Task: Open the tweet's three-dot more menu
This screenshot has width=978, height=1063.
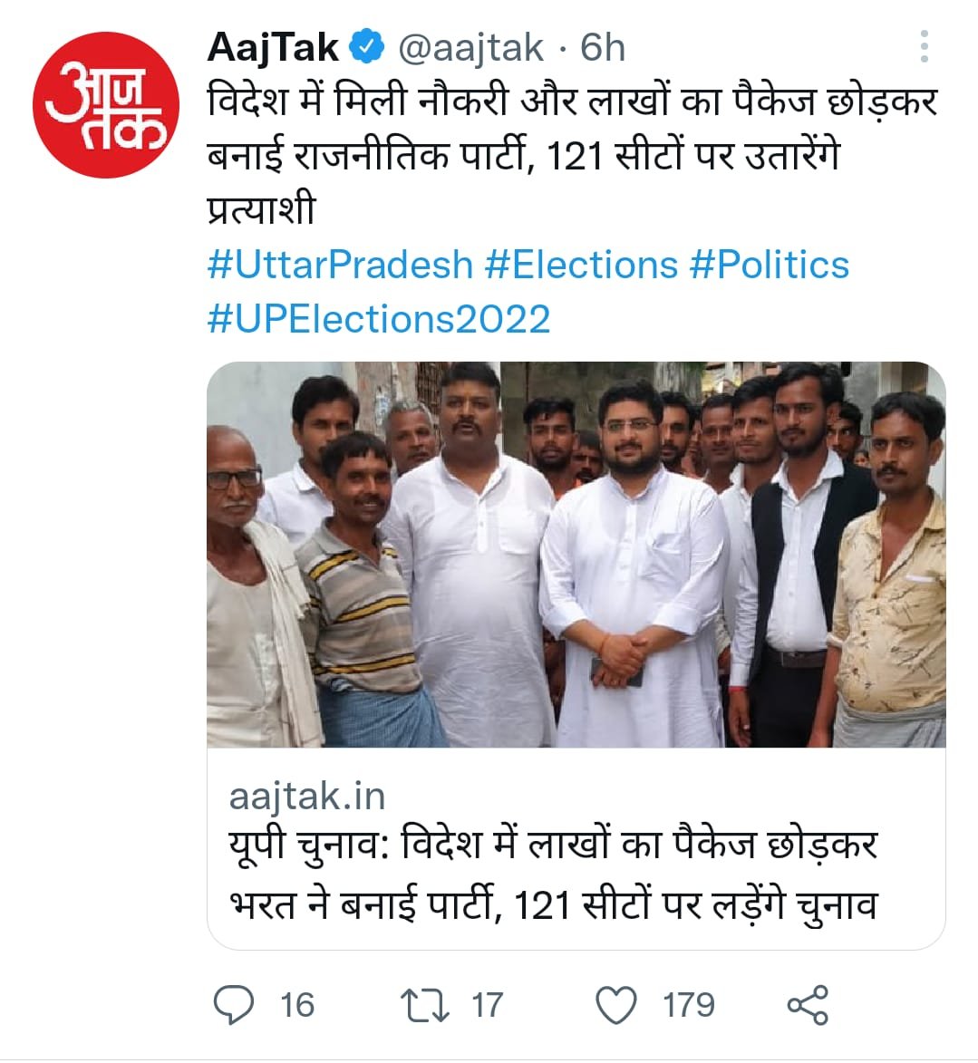Action: pyautogui.click(x=924, y=47)
